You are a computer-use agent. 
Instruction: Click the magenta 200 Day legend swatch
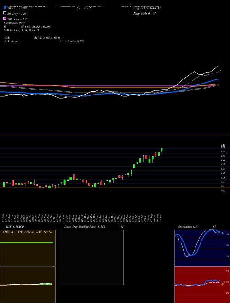tap(5, 18)
